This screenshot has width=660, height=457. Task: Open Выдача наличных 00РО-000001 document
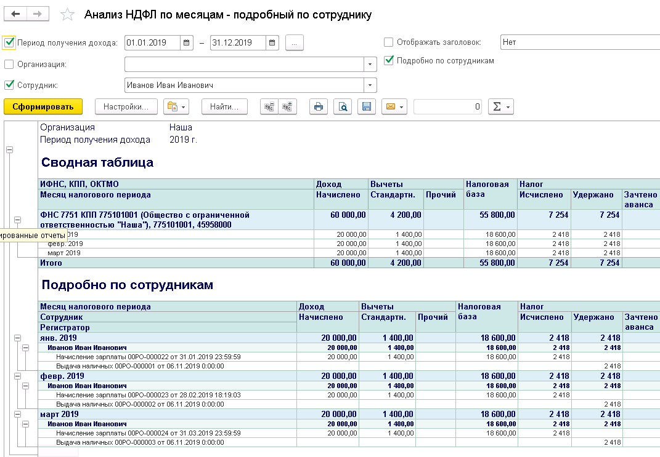(140, 366)
